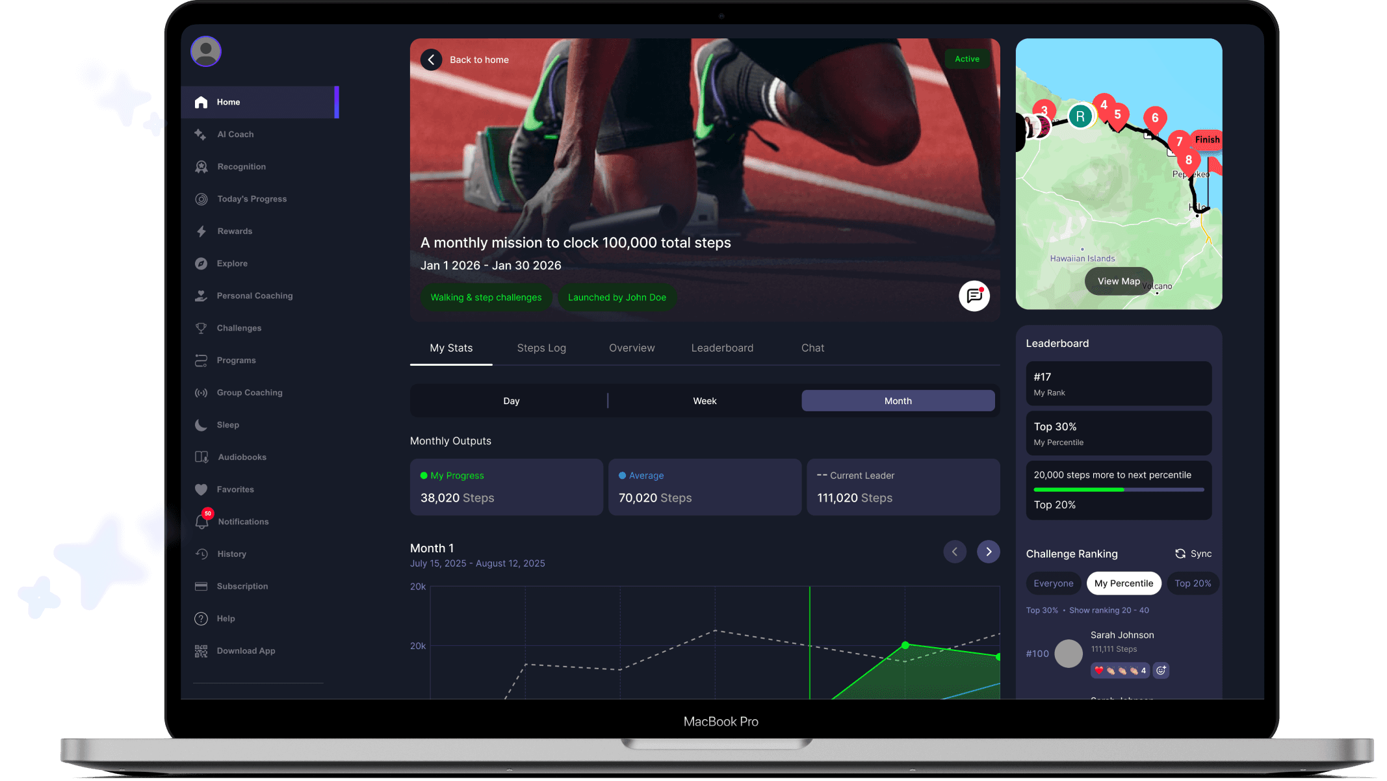Click the add reaction emoji icon
Image resolution: width=1387 pixels, height=781 pixels.
tap(1161, 671)
